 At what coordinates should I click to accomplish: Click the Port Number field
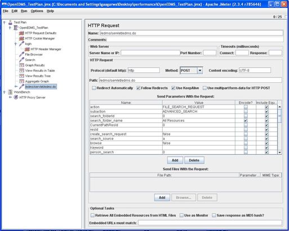coord(210,53)
